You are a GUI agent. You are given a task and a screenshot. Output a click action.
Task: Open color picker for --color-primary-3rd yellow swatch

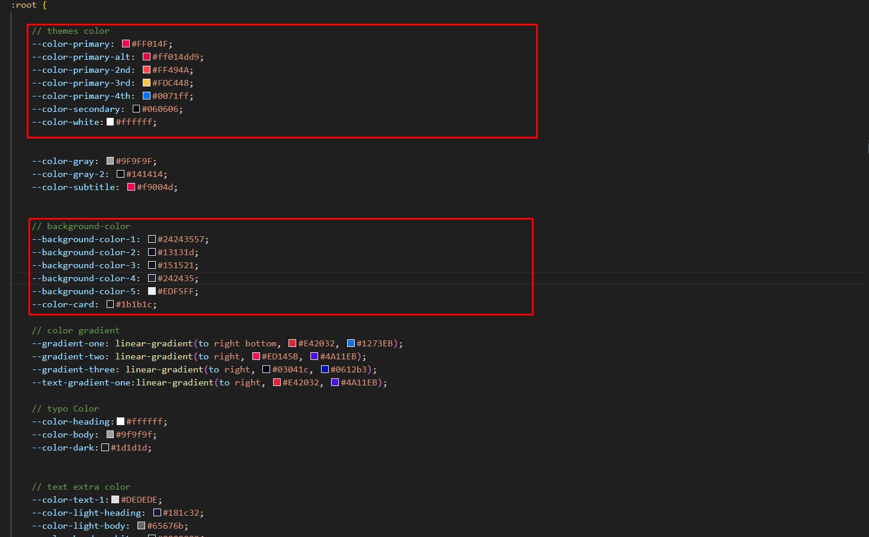coord(146,83)
